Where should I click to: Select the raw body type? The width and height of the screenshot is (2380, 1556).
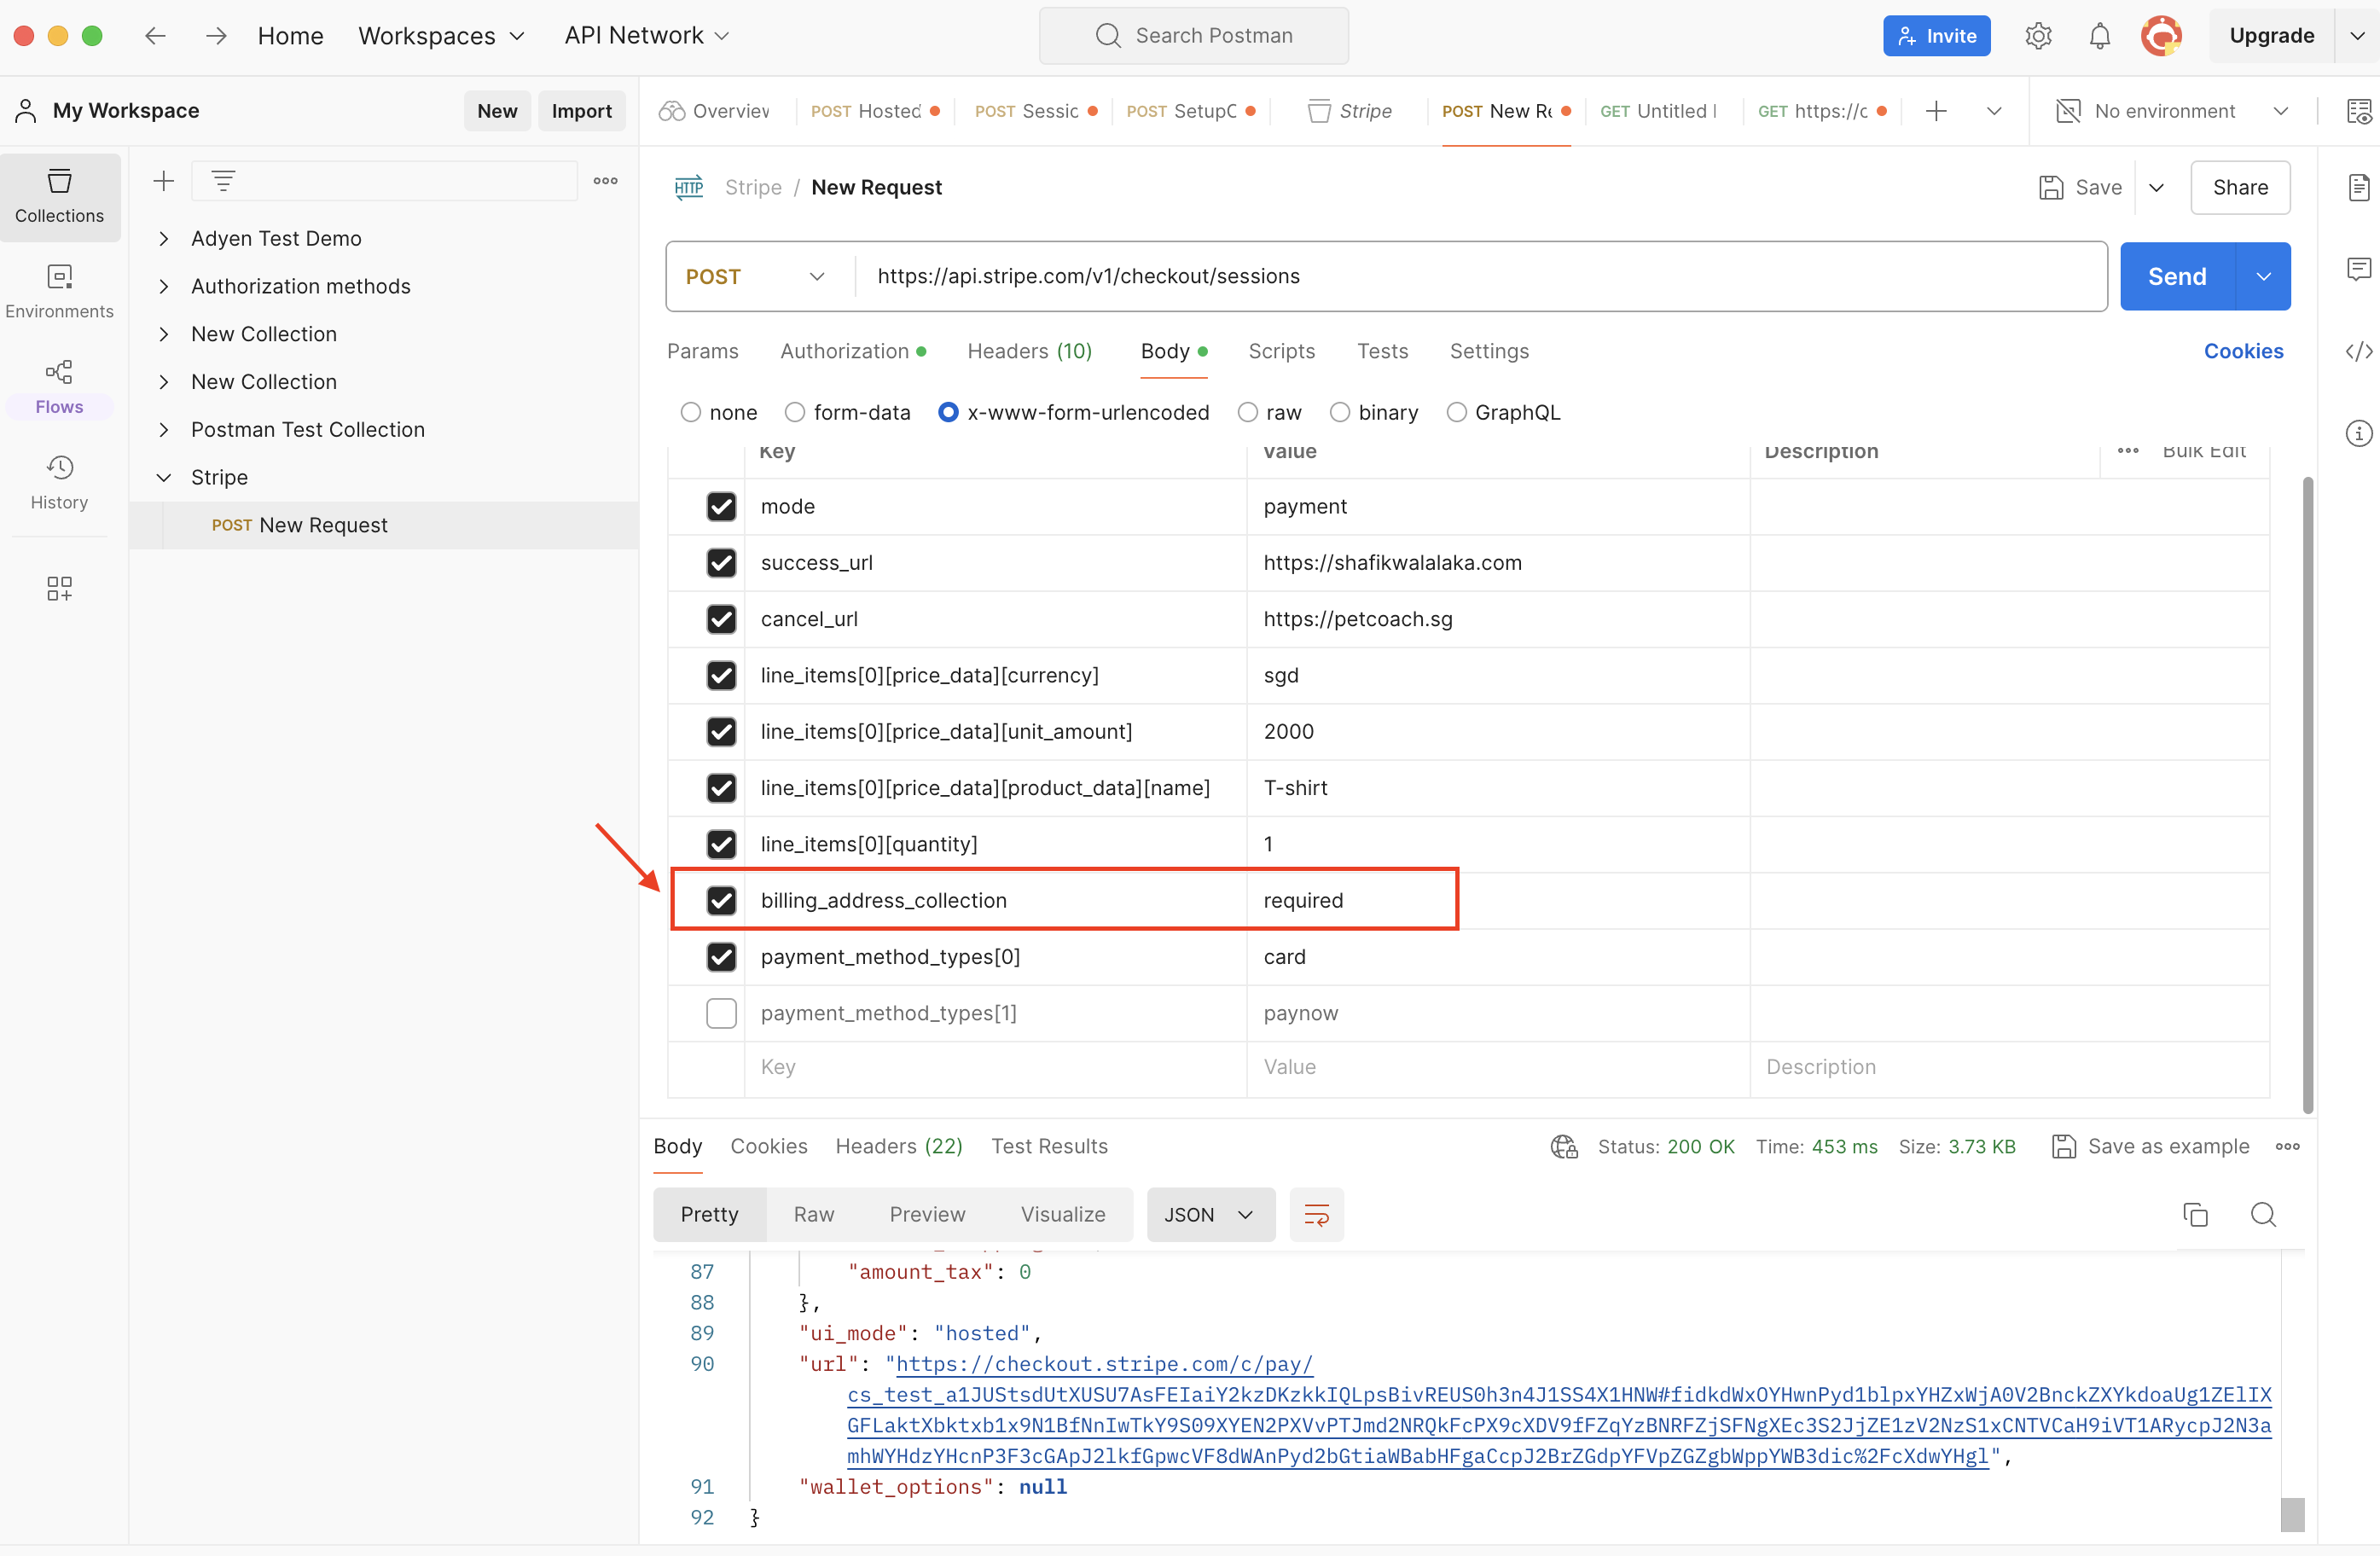pos(1246,412)
